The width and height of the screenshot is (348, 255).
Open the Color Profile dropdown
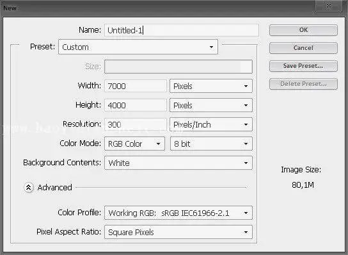point(178,213)
